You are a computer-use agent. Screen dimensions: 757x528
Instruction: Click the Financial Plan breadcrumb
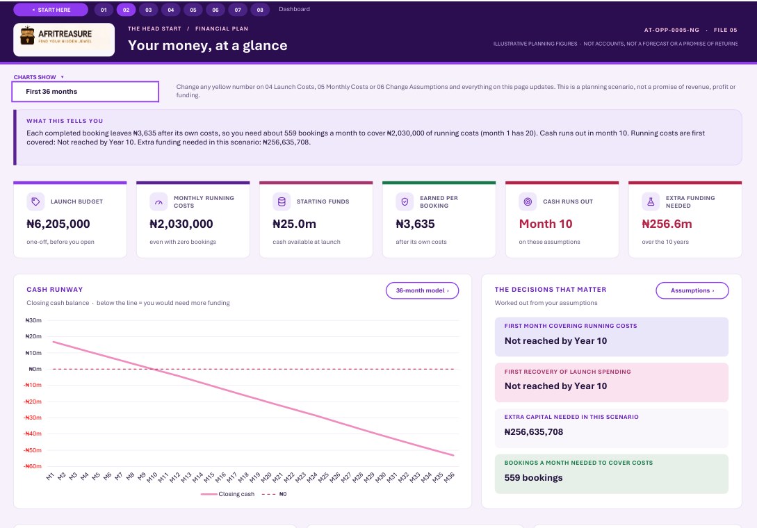(x=222, y=29)
